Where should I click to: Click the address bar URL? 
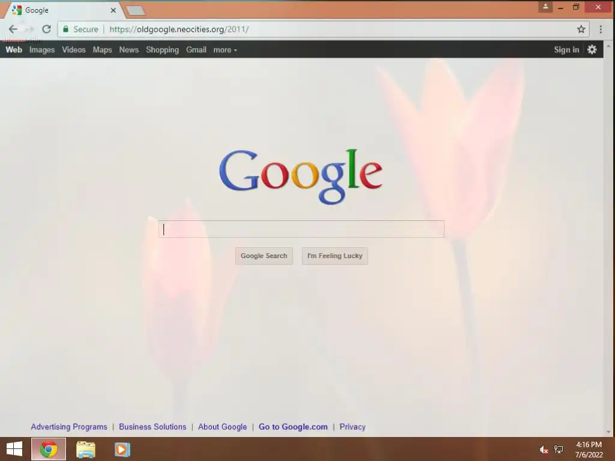pos(179,29)
